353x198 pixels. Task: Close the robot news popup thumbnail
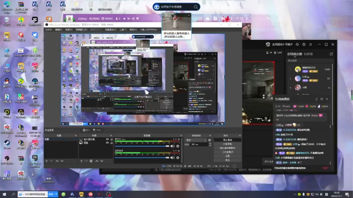coord(189,15)
